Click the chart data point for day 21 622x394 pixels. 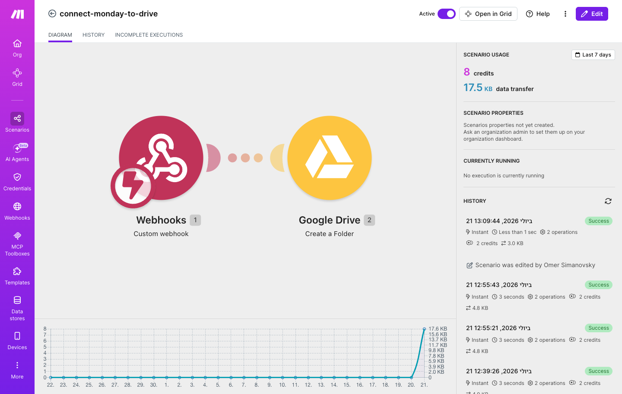[x=424, y=329]
